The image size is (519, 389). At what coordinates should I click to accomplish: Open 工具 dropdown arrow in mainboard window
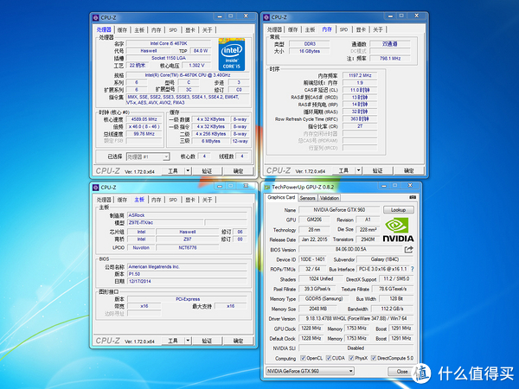point(188,341)
